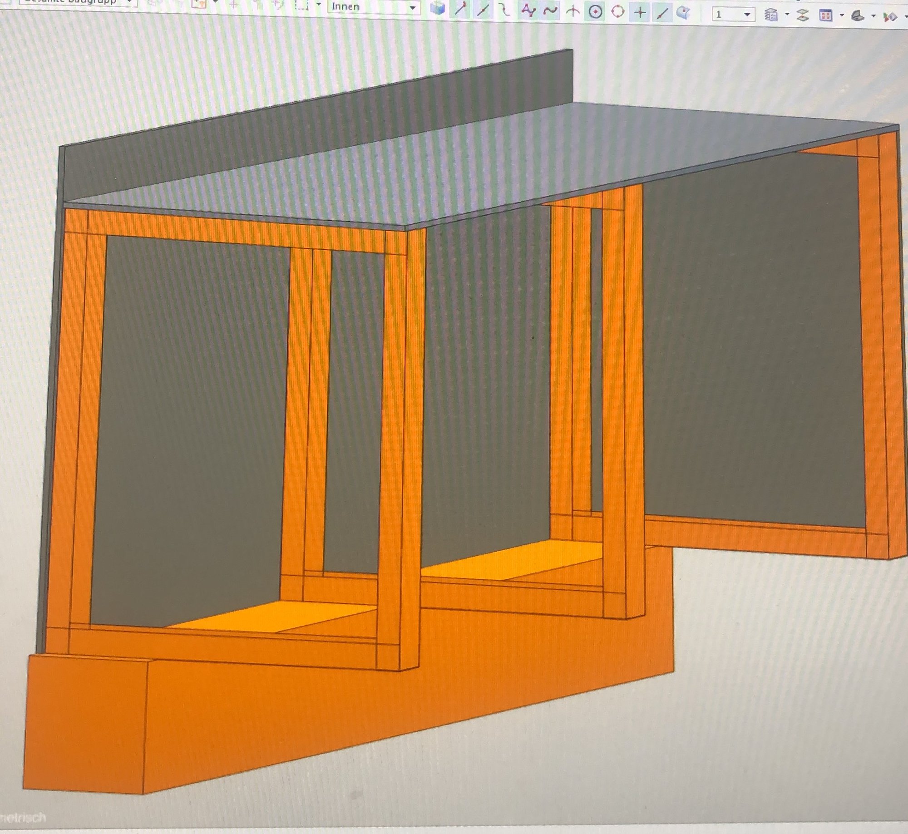
Task: Click the orange filter funnel icon
Action: (199, 4)
